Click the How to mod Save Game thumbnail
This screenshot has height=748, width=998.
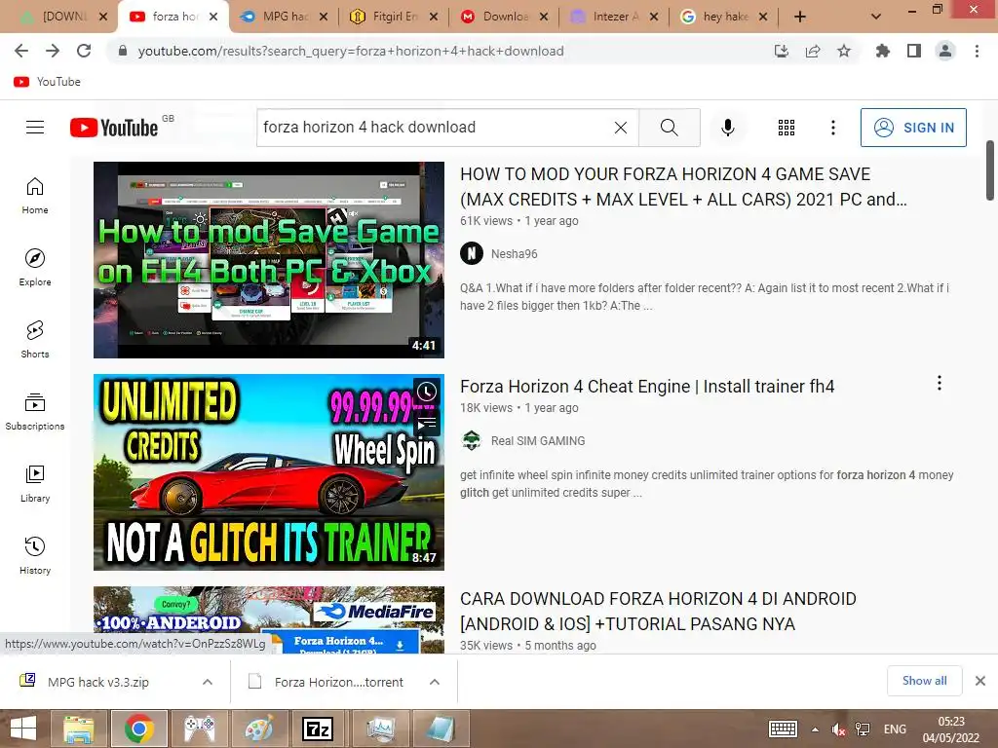coord(269,259)
